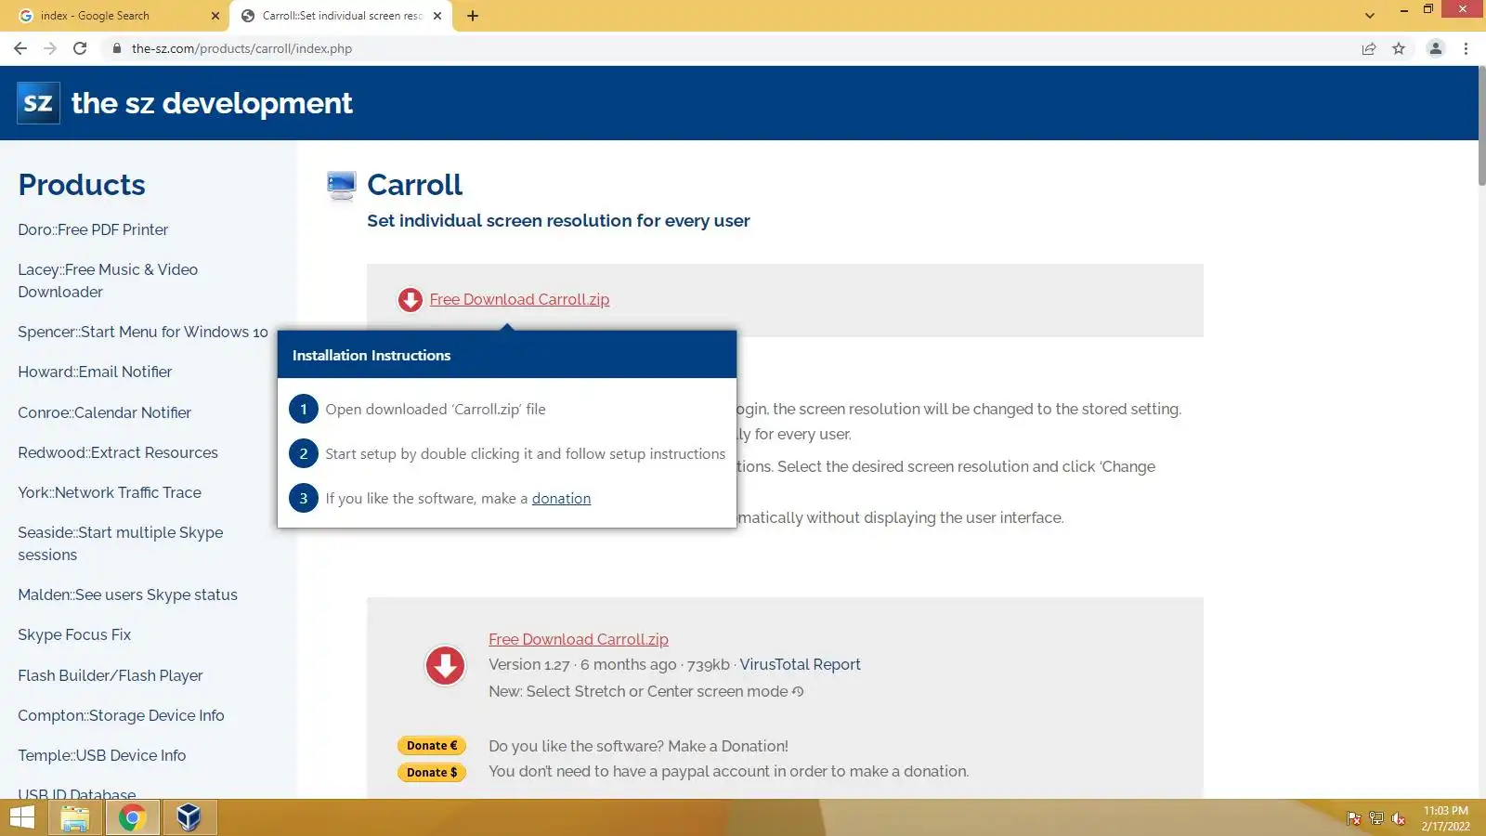Viewport: 1486px width, 836px height.
Task: Reload the page
Action: point(80,48)
